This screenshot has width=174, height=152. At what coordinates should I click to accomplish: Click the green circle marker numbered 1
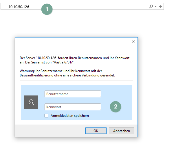[47, 9]
